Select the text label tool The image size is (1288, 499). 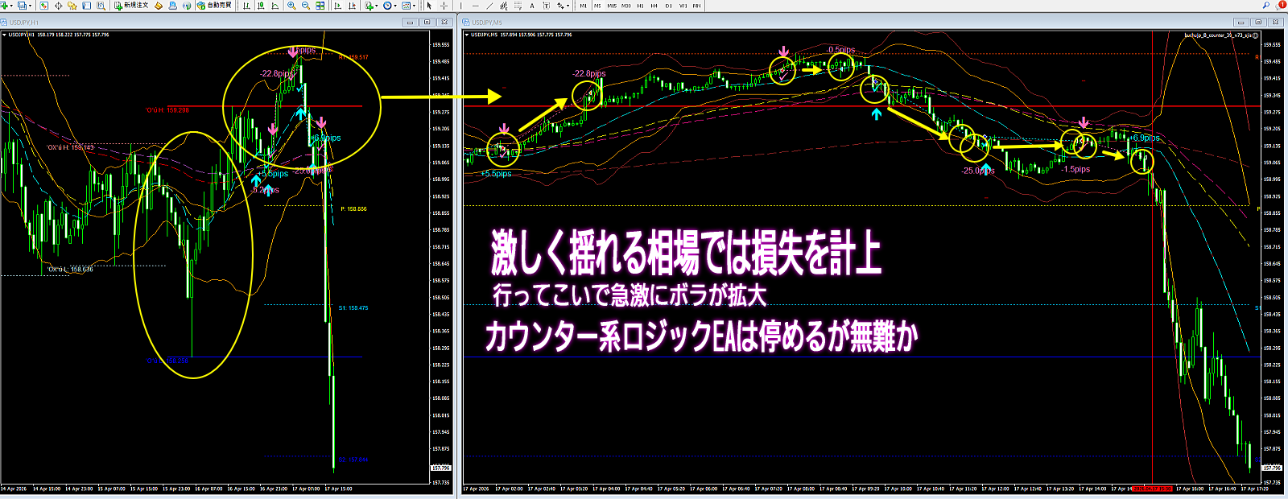click(x=532, y=6)
